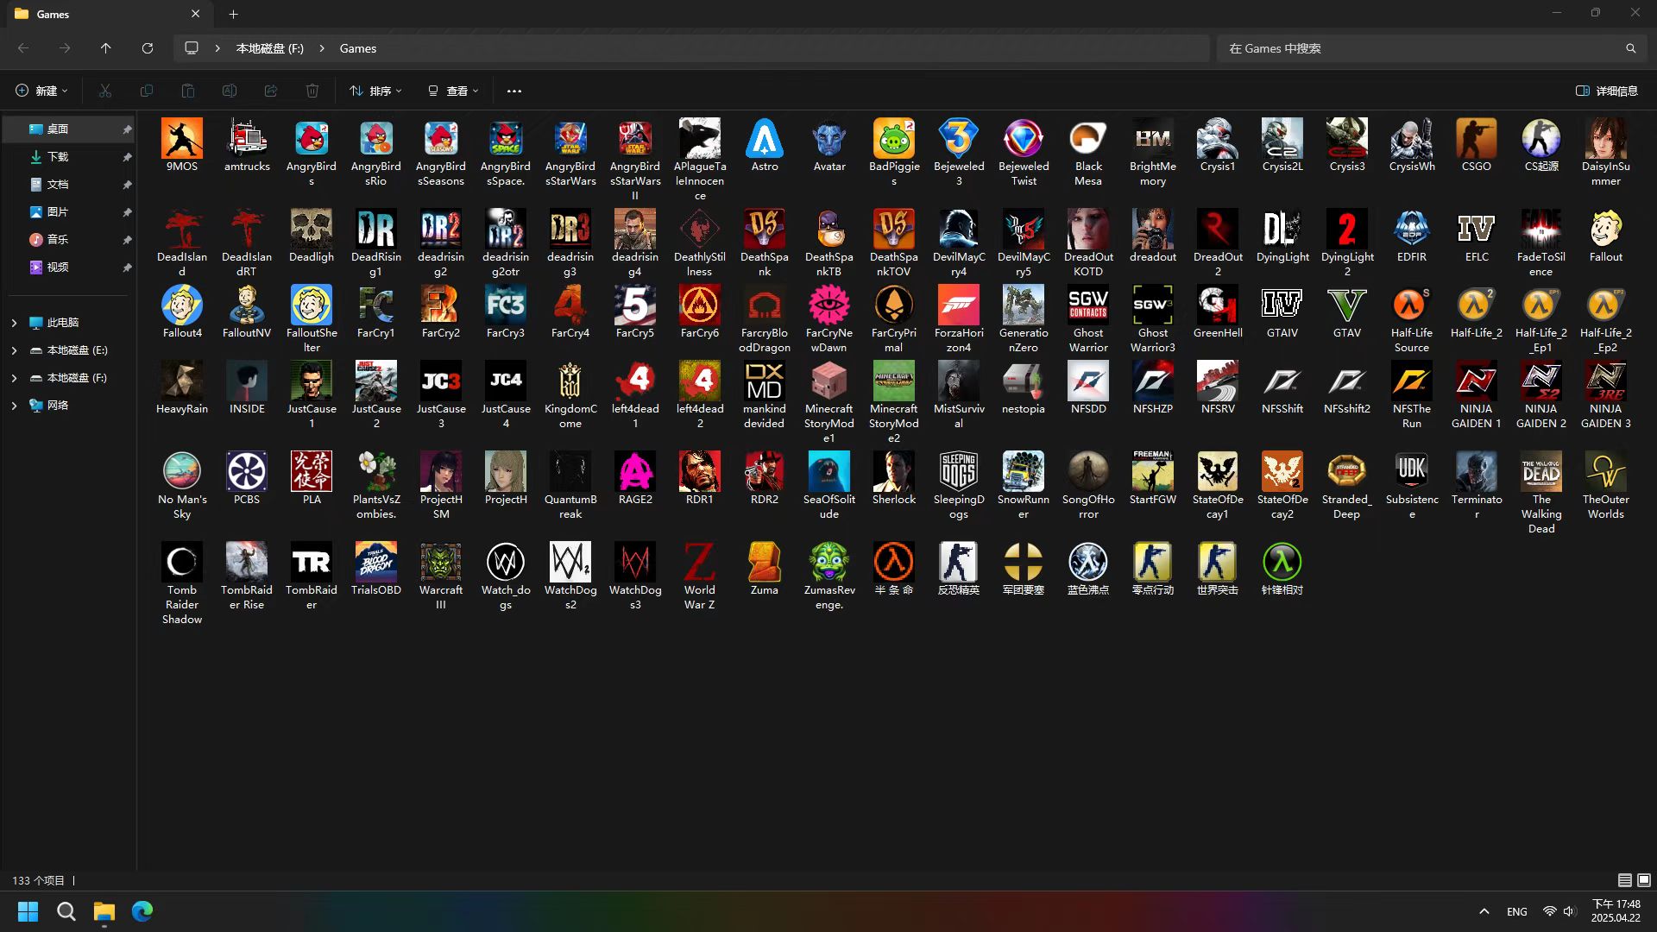
Task: Expand the 此电脑 tree node
Action: pos(14,323)
